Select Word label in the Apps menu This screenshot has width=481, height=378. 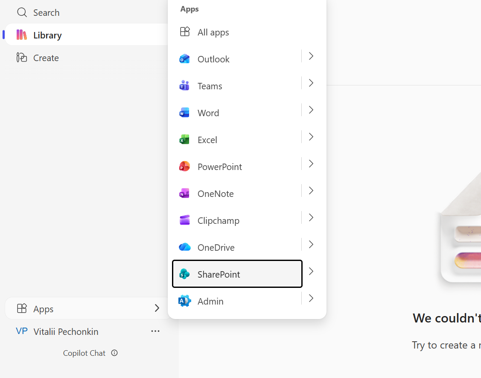[x=208, y=113]
